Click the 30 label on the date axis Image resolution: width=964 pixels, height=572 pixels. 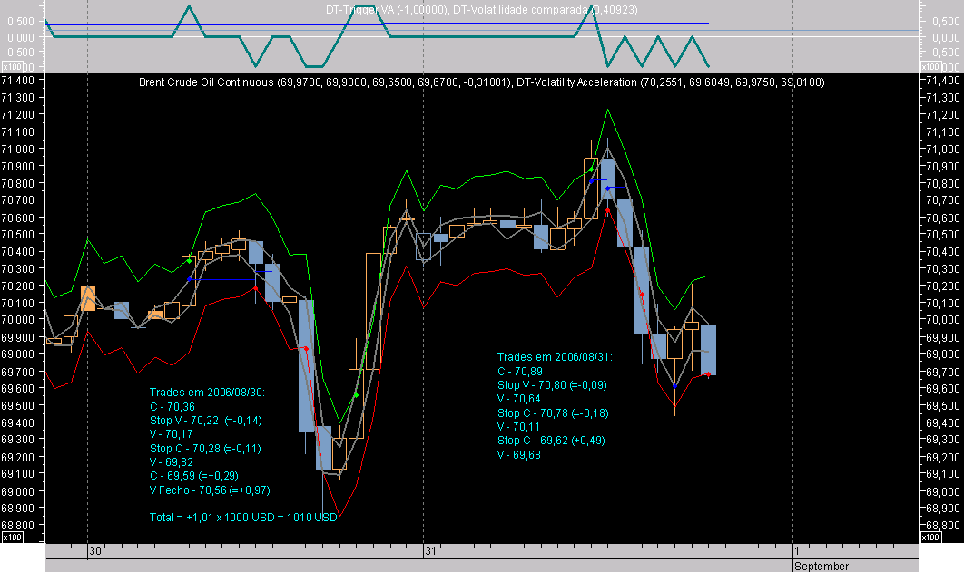tap(94, 549)
